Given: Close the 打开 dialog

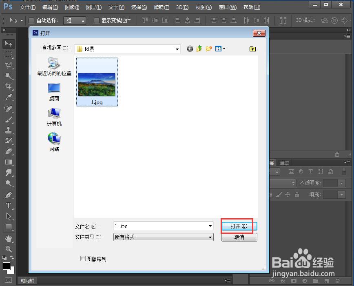Looking at the screenshot, I should pyautogui.click(x=259, y=33).
